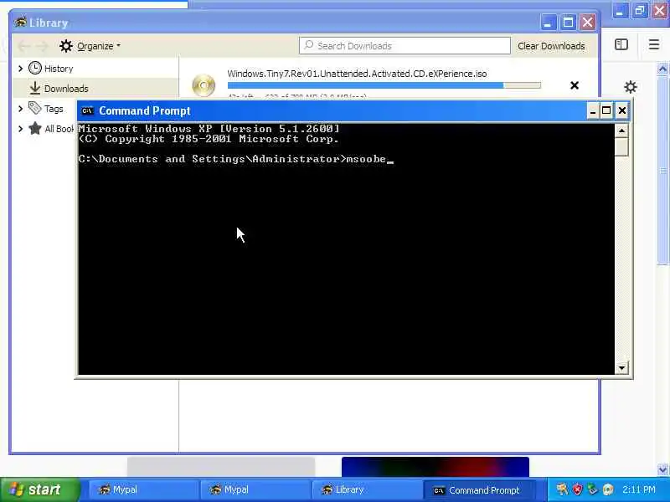This screenshot has width=670, height=502.
Task: Click the browser page scroll down arrow
Action: 662,469
